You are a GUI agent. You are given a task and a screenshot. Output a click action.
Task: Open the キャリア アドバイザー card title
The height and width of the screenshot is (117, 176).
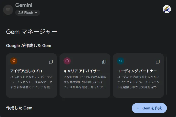coord(82,71)
